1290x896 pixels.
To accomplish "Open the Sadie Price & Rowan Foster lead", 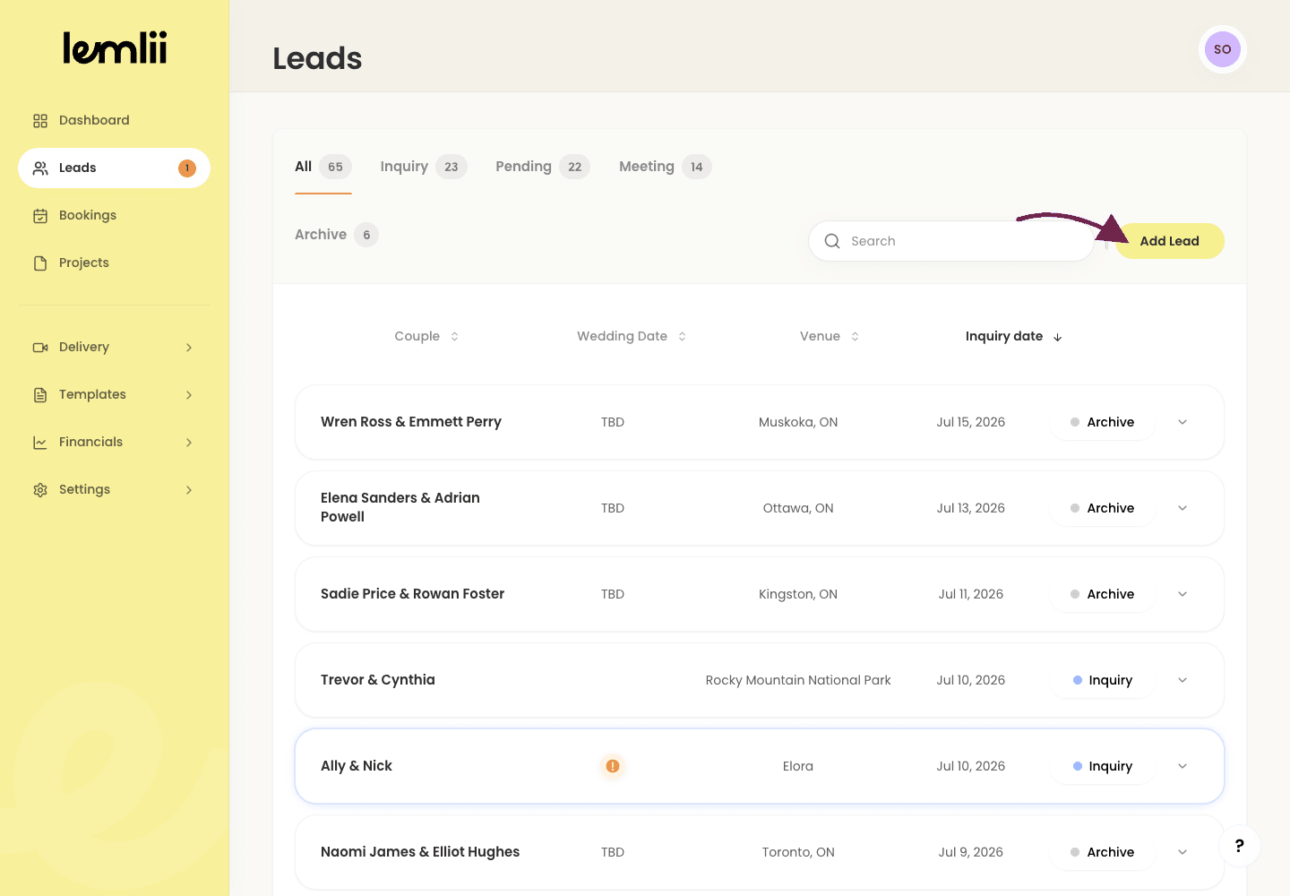I will [x=760, y=594].
